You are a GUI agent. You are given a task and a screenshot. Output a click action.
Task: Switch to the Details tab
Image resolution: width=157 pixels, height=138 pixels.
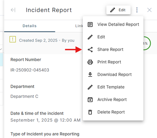click(x=30, y=26)
